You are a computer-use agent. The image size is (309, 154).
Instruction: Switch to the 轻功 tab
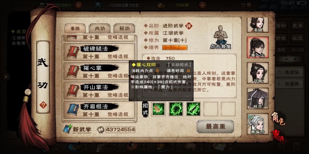[124, 29]
